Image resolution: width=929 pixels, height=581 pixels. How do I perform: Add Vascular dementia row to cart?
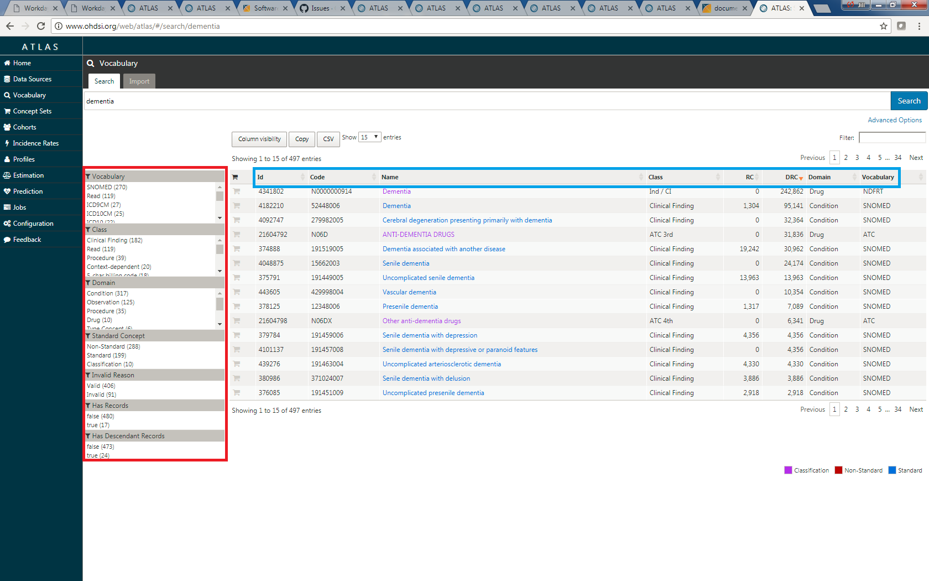(x=237, y=292)
